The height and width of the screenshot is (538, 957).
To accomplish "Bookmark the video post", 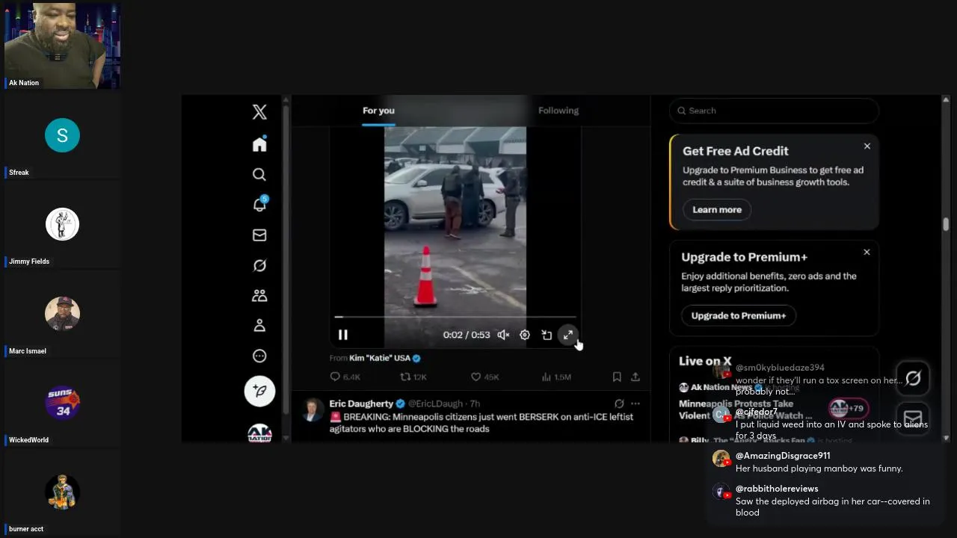I will click(x=617, y=377).
